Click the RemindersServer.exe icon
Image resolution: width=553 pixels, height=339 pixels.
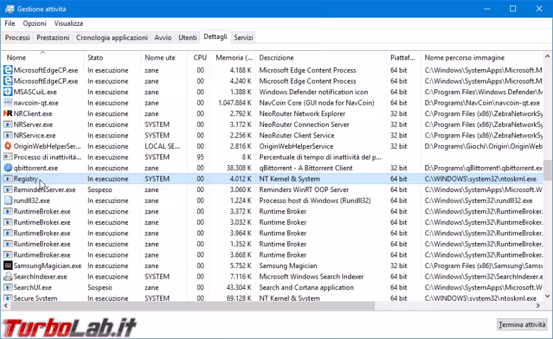tap(8, 190)
